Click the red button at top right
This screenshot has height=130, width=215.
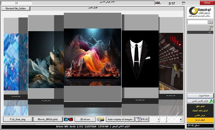coord(207,3)
